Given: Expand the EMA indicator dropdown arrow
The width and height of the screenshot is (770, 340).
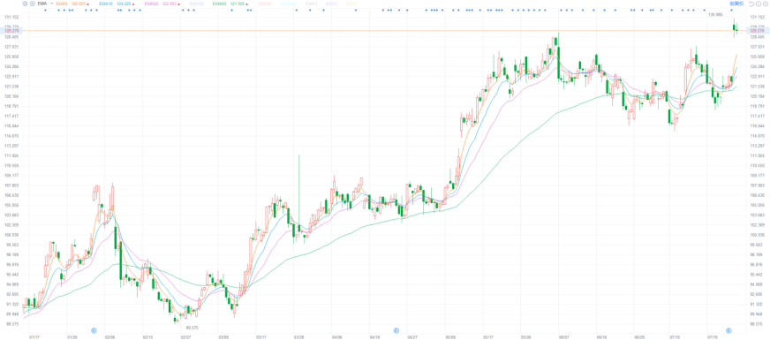Looking at the screenshot, I should coord(51,4).
